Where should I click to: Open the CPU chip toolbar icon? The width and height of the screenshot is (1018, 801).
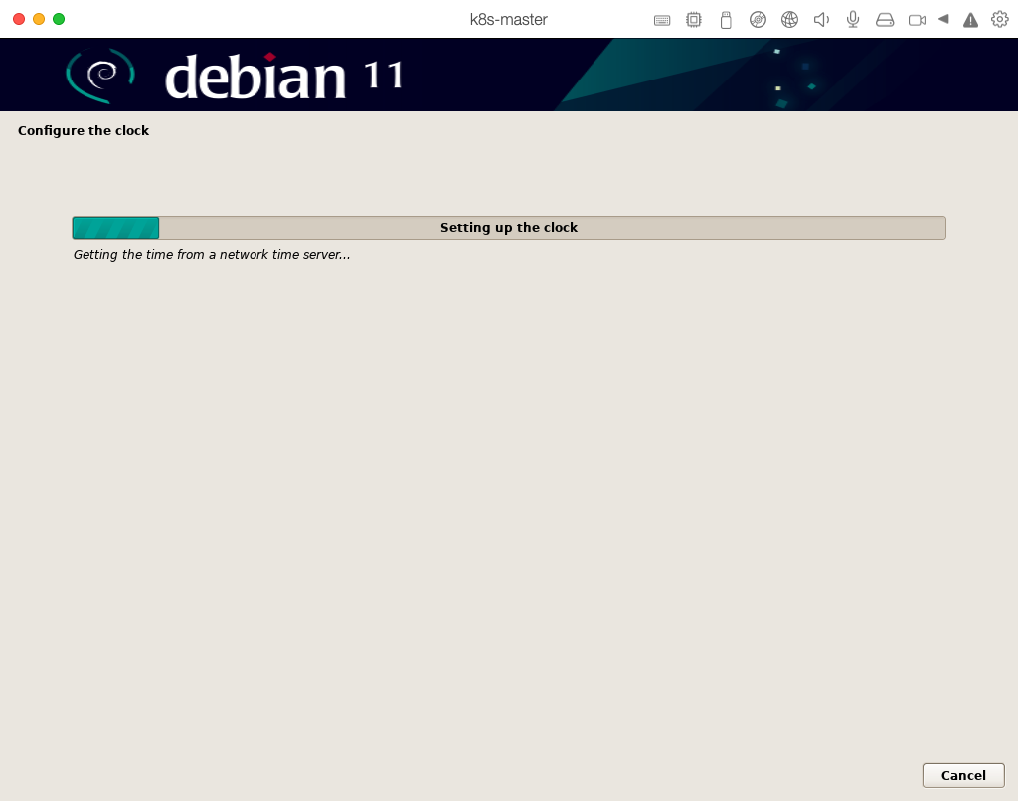click(693, 20)
